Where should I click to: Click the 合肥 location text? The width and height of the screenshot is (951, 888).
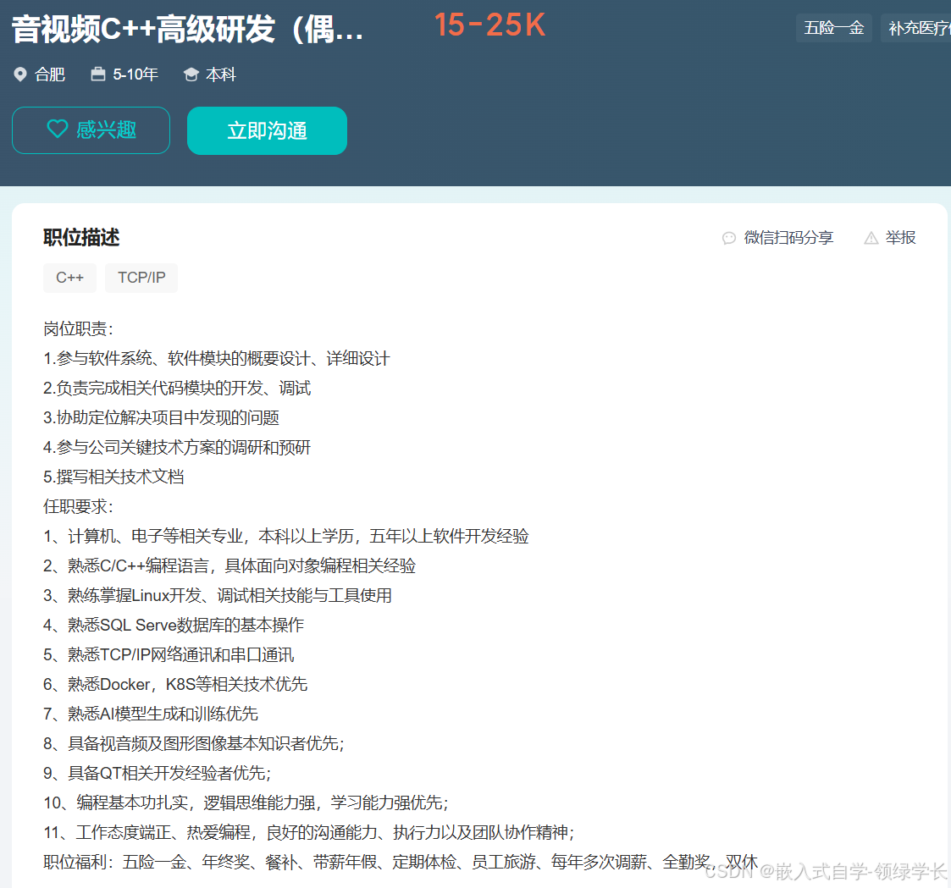click(x=50, y=74)
